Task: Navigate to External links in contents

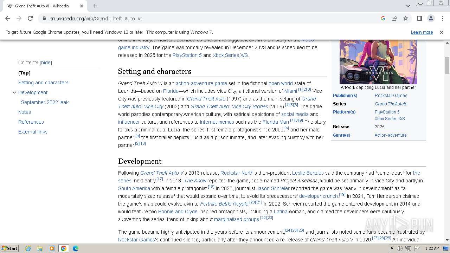Action: (x=33, y=132)
